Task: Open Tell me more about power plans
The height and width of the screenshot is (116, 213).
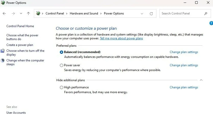Action: [121, 38]
